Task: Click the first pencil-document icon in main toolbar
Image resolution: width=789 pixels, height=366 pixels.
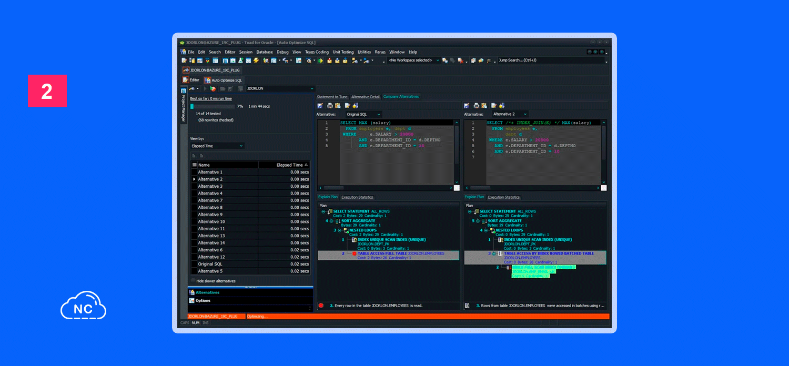Action: (184, 60)
